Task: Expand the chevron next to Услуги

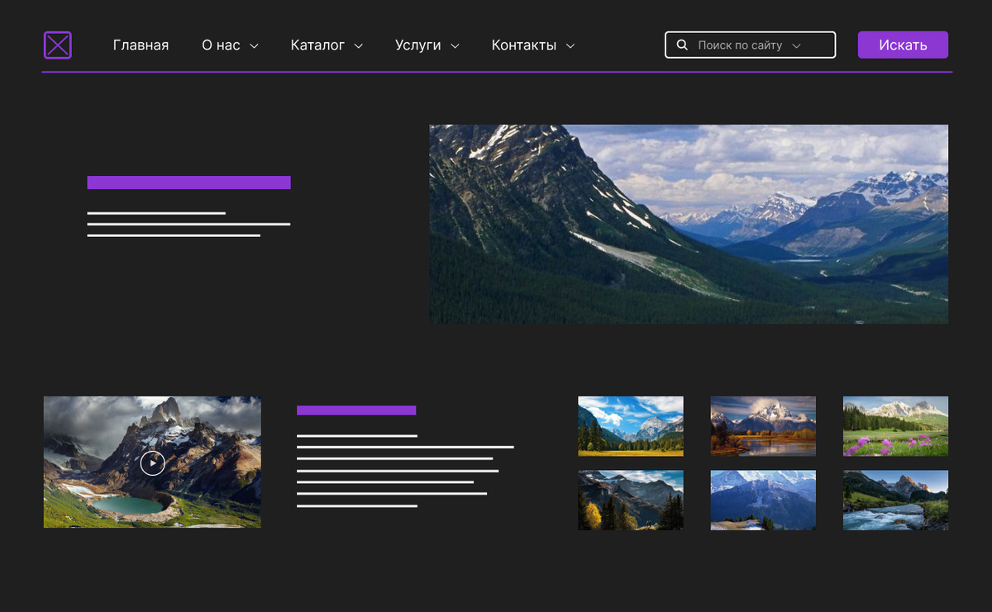Action: click(455, 46)
